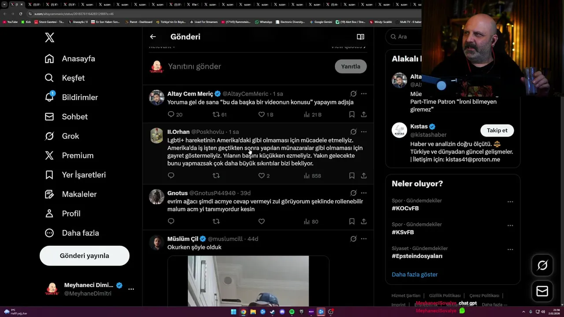The width and height of the screenshot is (564, 317).
Task: Click Grok icon on II.Orhan's comment
Action: click(x=353, y=132)
